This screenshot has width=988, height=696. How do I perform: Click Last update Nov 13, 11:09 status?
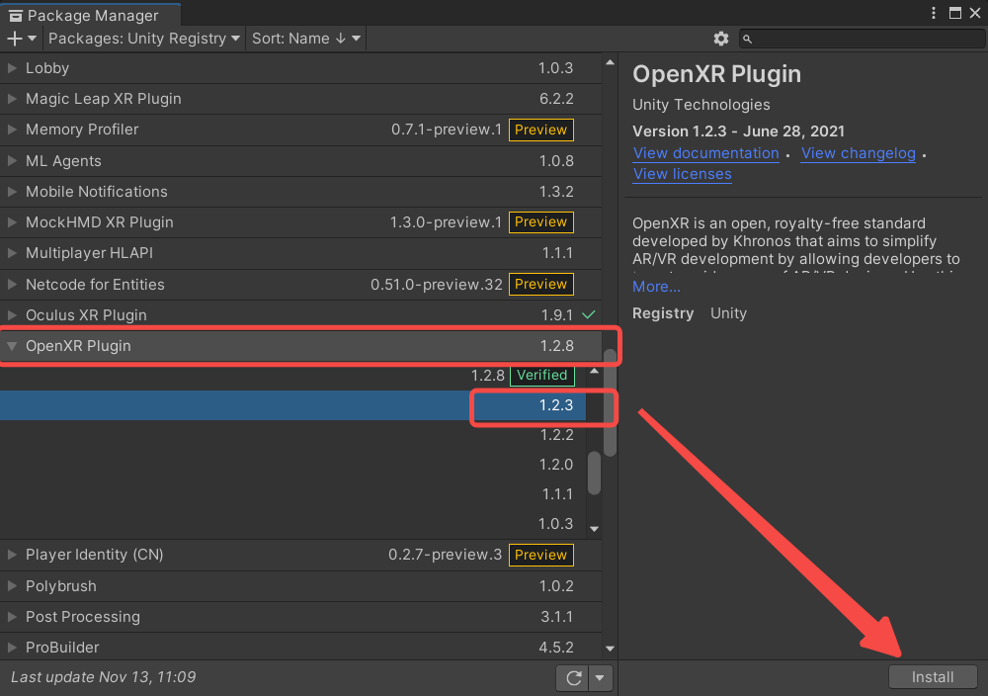coord(104,677)
